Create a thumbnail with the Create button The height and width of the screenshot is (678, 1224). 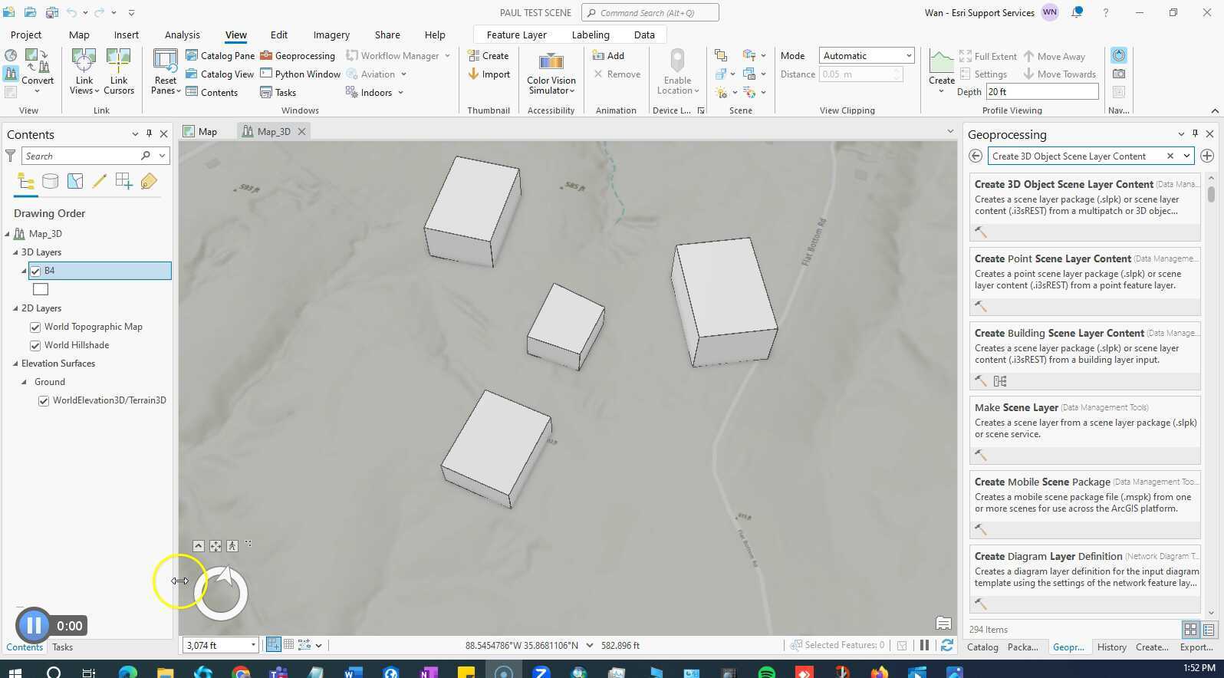pyautogui.click(x=489, y=55)
